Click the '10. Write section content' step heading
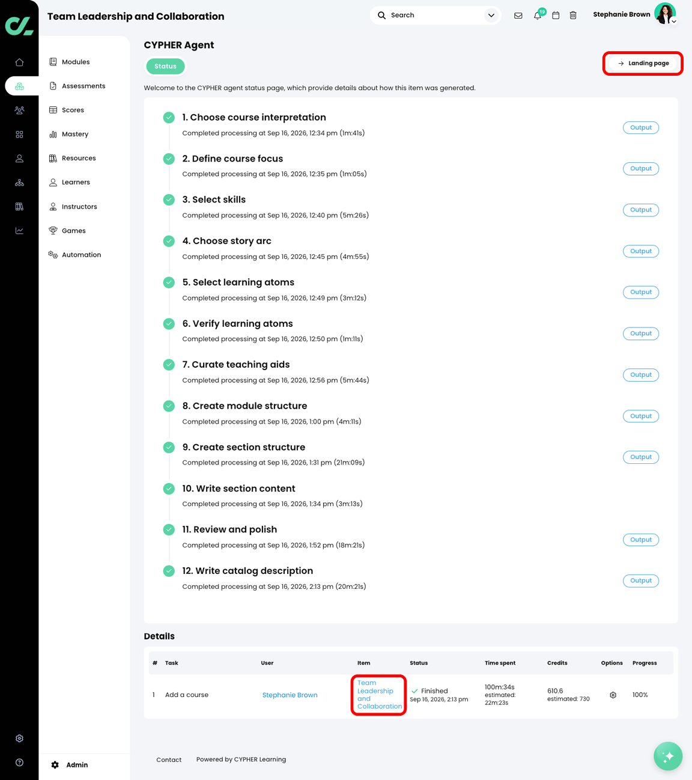 point(238,489)
